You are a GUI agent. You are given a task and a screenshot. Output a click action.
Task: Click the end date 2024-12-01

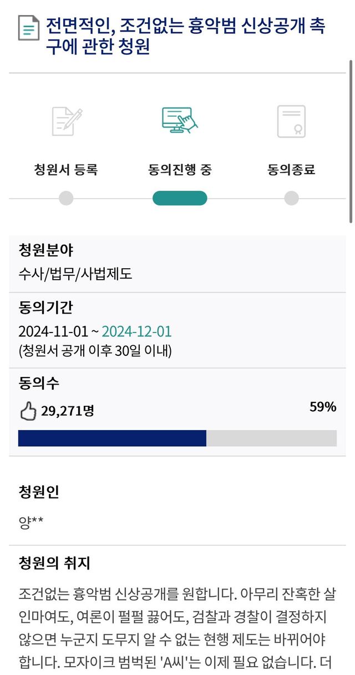pos(137,332)
